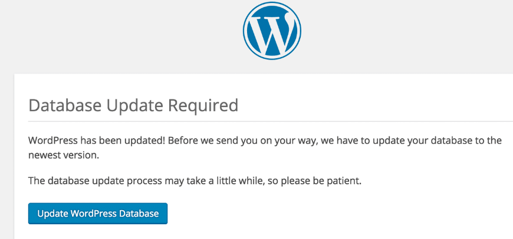Click the Database Update Required heading
This screenshot has width=513, height=239.
click(x=133, y=105)
